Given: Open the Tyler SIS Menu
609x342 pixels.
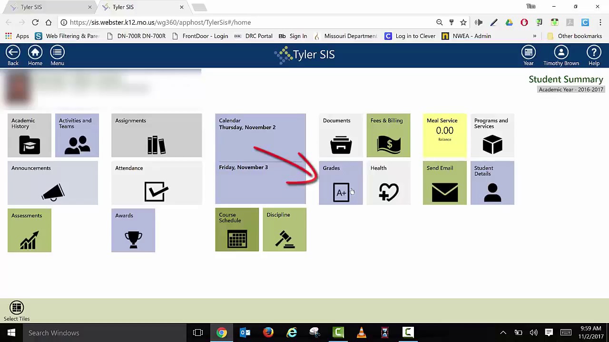Looking at the screenshot, I should (x=57, y=56).
